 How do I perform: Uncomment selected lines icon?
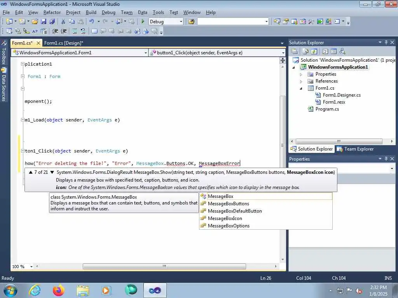[83, 31]
